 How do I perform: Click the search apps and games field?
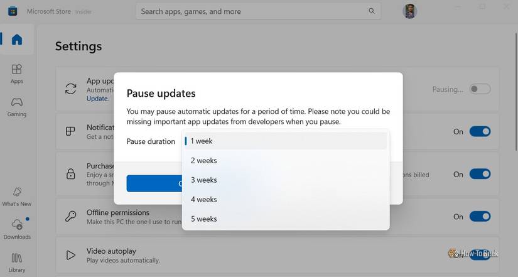point(251,11)
